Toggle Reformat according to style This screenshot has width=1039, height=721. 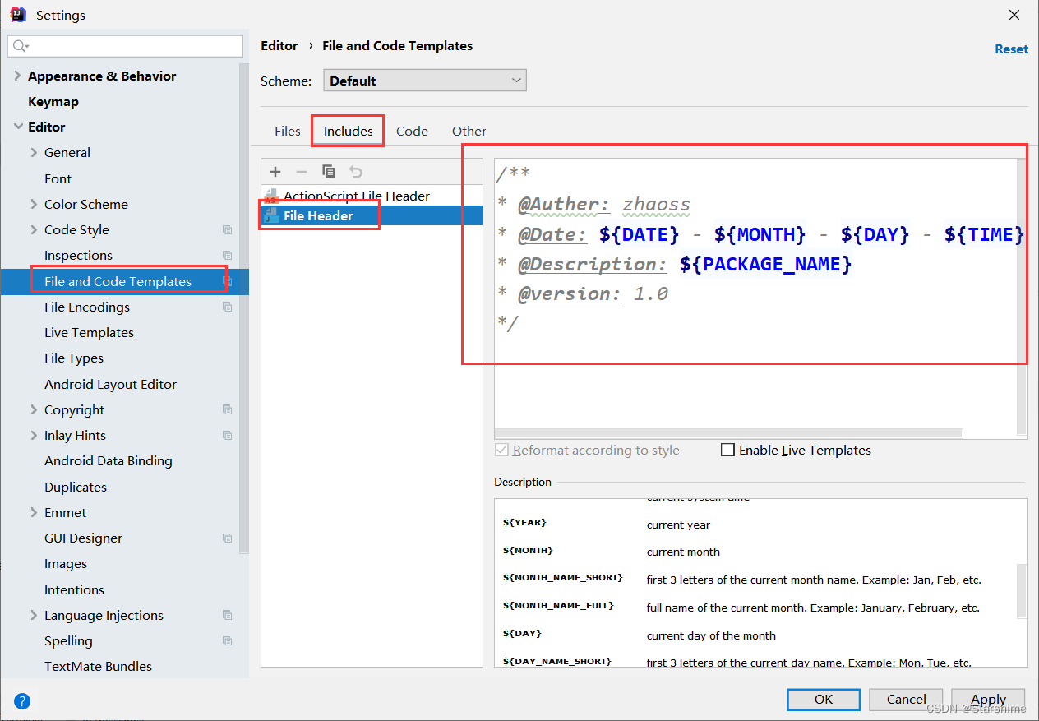tap(502, 450)
